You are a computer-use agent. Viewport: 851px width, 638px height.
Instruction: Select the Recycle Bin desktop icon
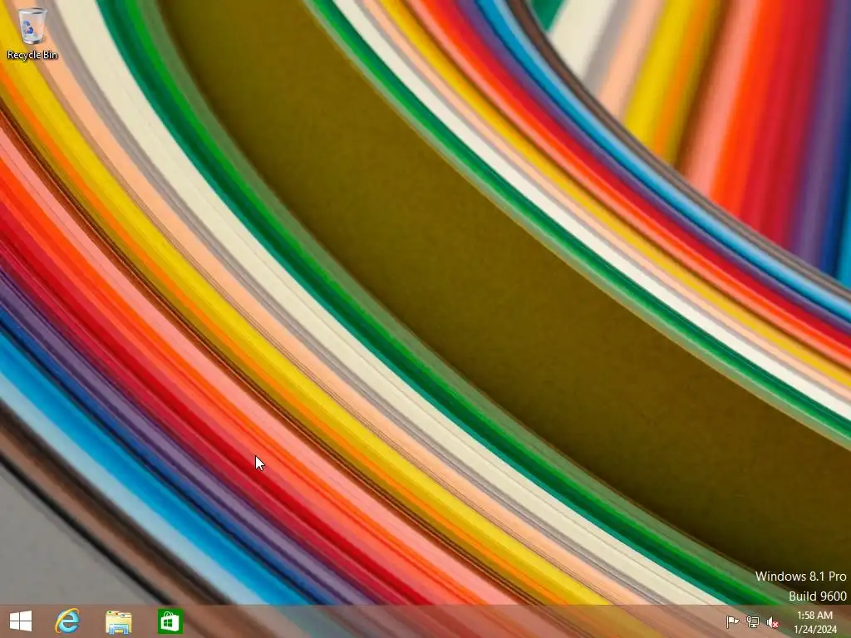(32, 33)
